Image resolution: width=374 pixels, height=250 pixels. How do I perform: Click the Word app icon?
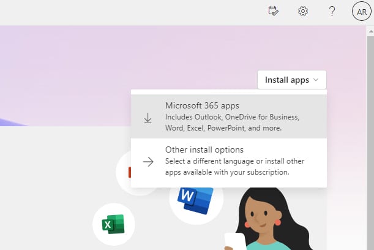click(x=195, y=200)
